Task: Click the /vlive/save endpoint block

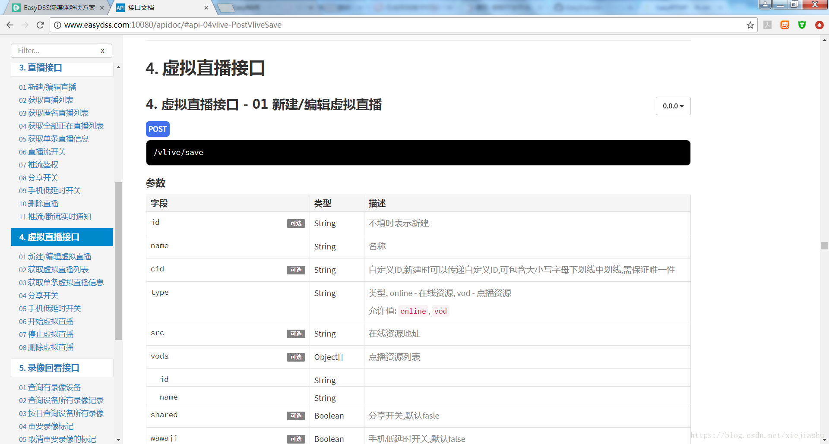Action: tap(418, 153)
